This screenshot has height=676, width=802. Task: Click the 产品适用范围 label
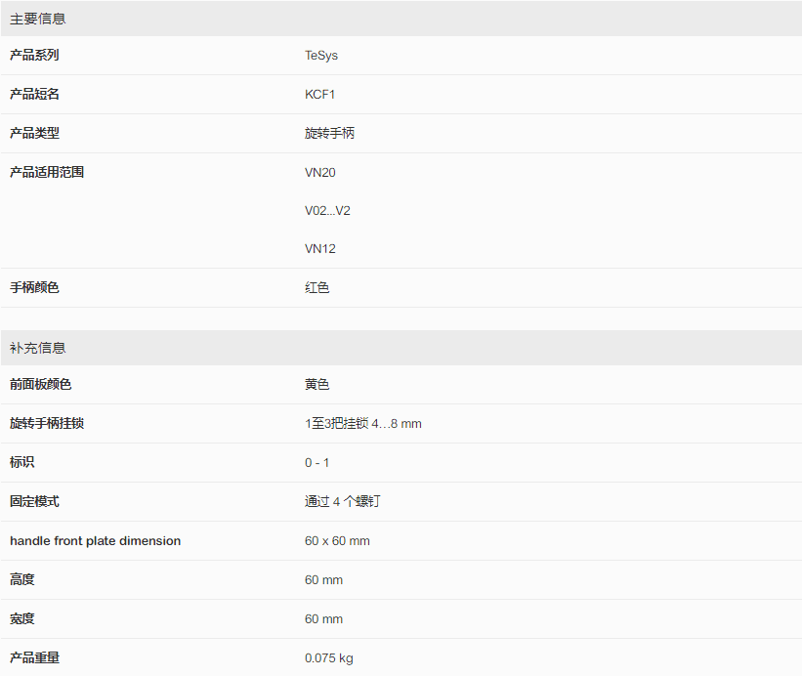(x=47, y=172)
